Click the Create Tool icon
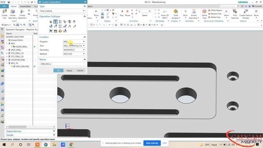This screenshot has height=148, width=263. 5,14
